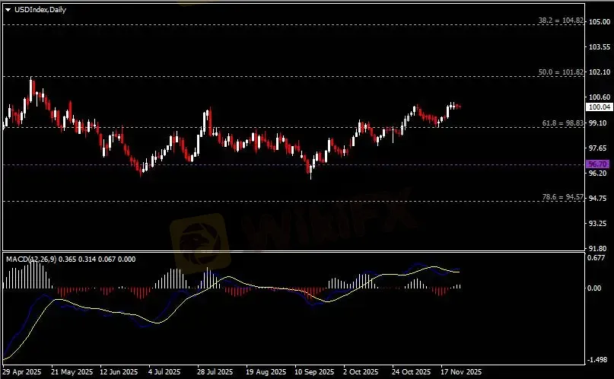Click the 2 Oct 2025 date marker
The height and width of the screenshot is (379, 614).
pyautogui.click(x=361, y=372)
